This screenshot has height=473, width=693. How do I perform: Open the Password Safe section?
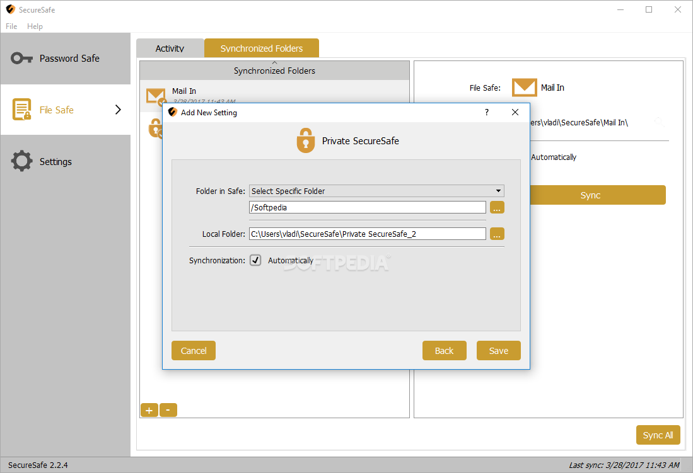(x=66, y=59)
